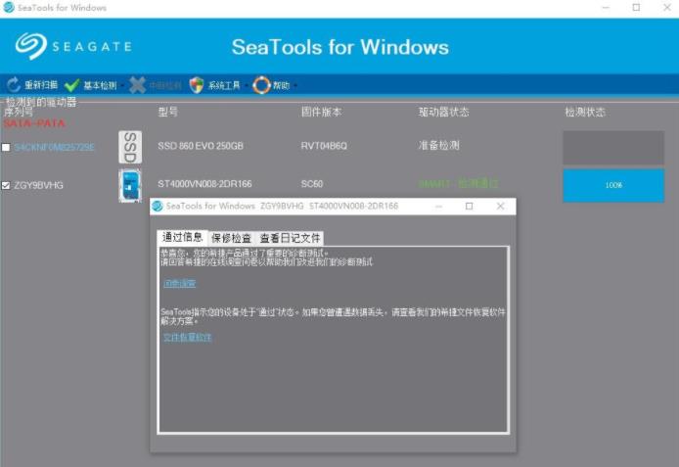Select the pass info (通过信息) tab
Viewport: 679px width, 467px height.
182,237
